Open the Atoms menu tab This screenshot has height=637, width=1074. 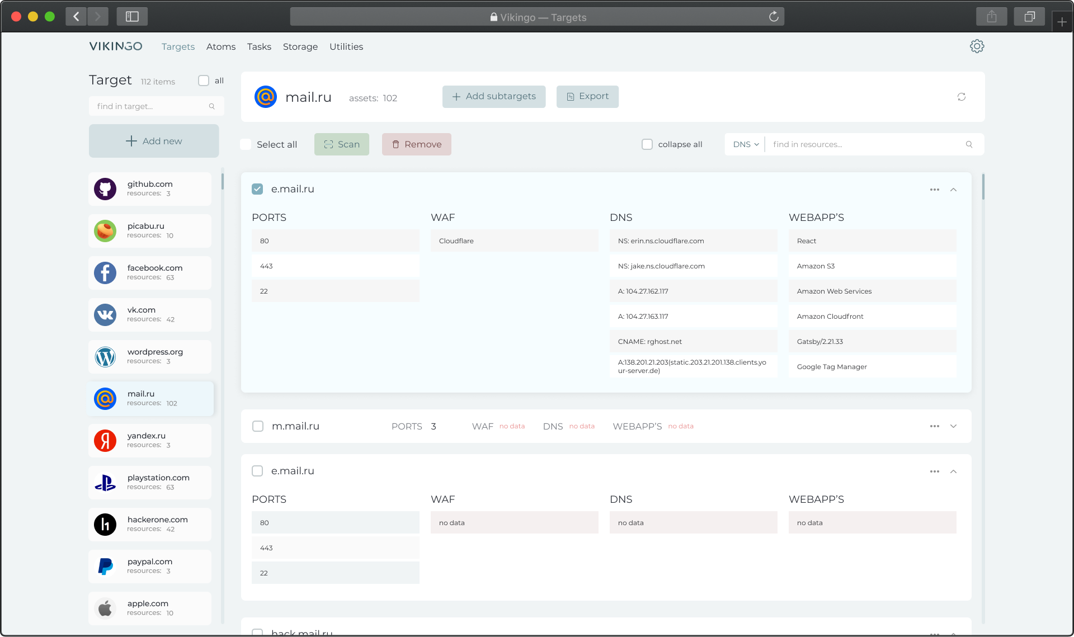click(x=220, y=47)
